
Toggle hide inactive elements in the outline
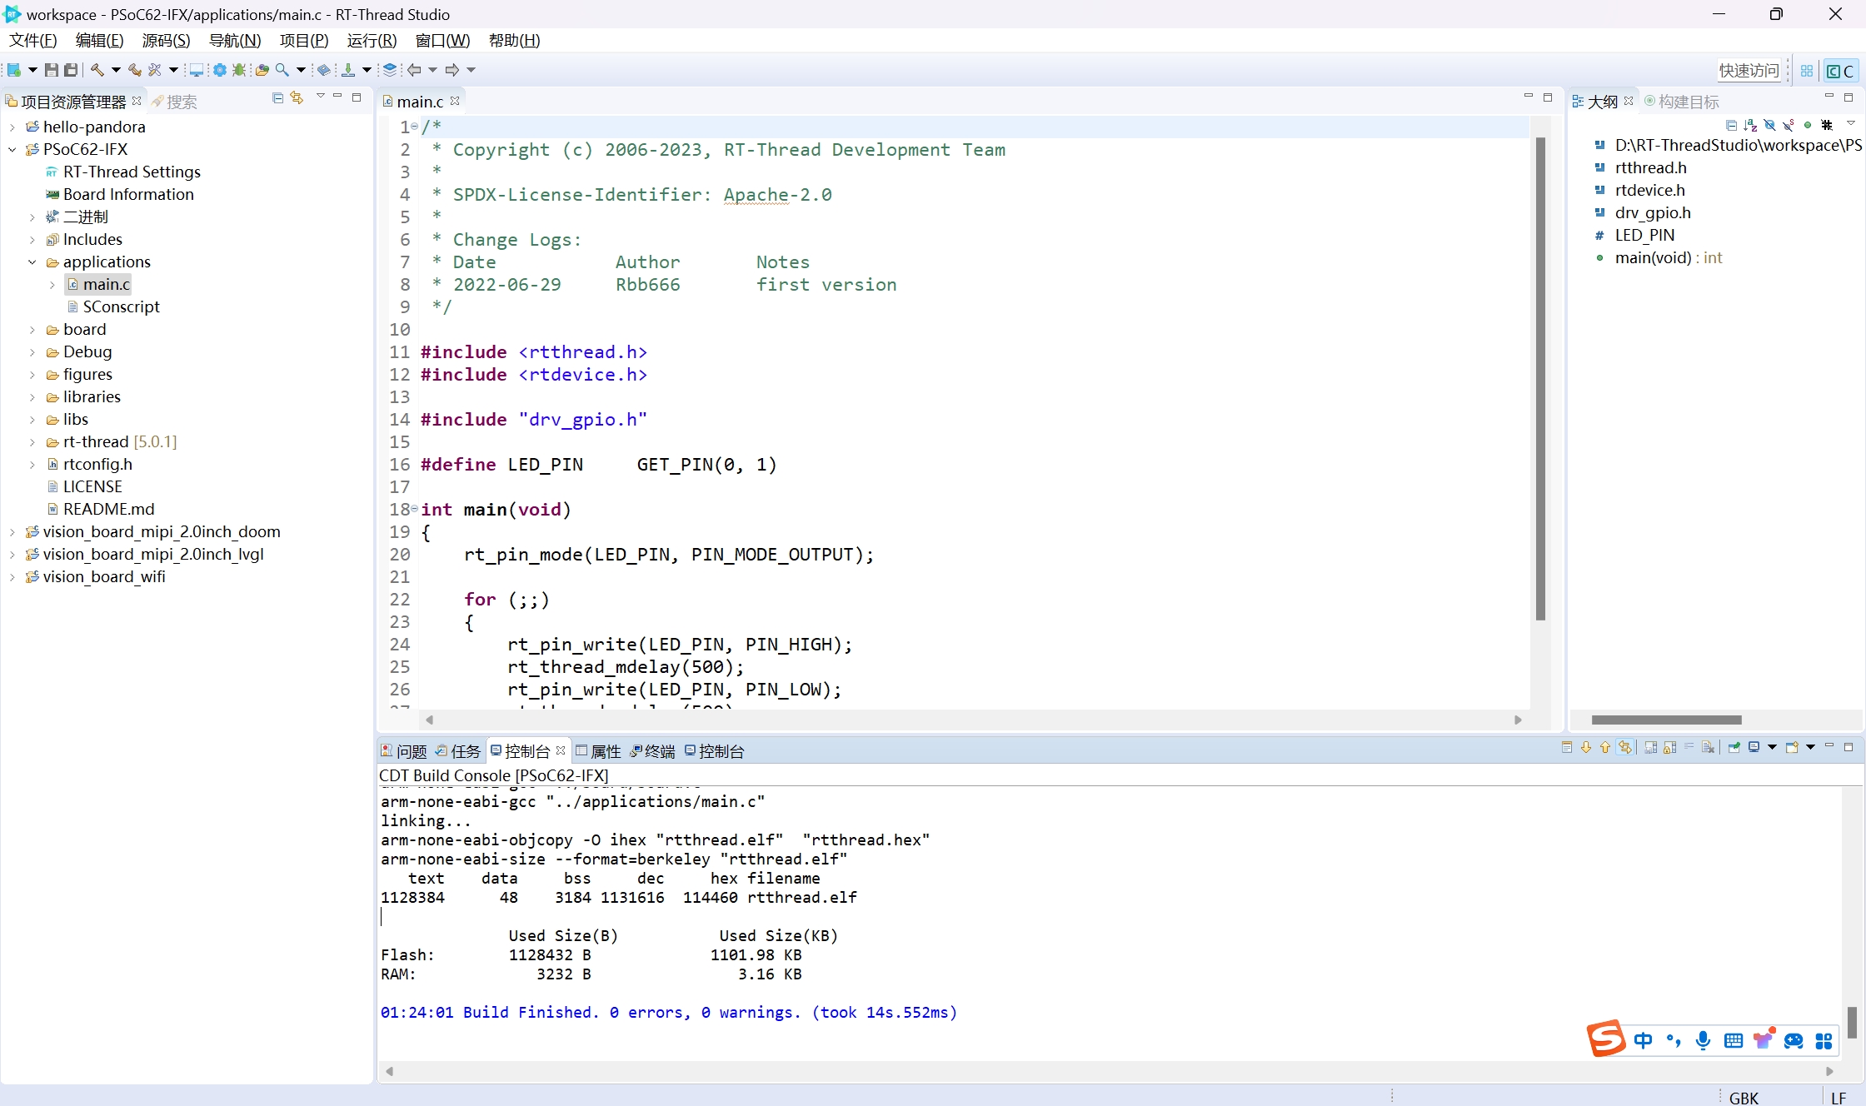[x=1827, y=125]
